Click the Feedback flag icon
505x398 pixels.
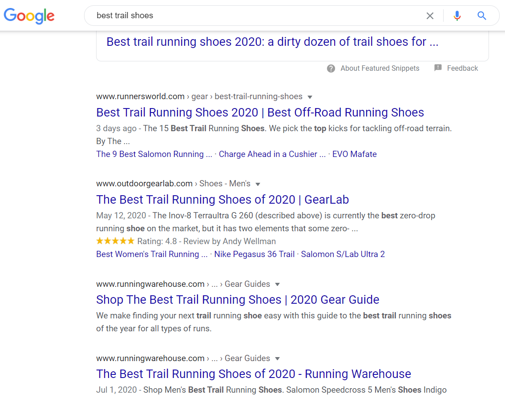438,68
